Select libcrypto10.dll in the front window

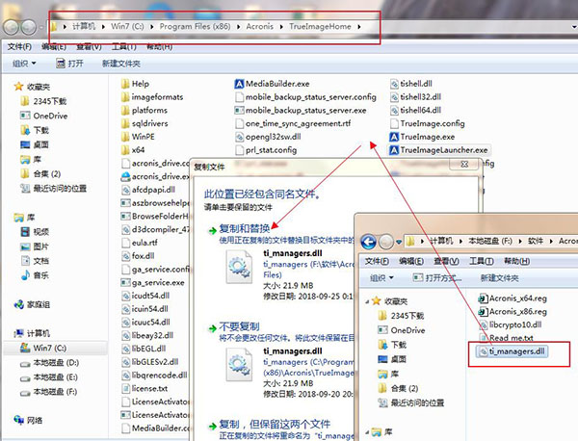coord(511,324)
